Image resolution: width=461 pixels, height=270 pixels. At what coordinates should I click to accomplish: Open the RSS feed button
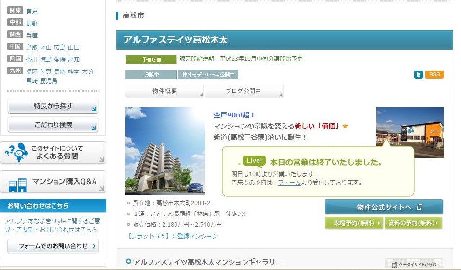(x=434, y=74)
